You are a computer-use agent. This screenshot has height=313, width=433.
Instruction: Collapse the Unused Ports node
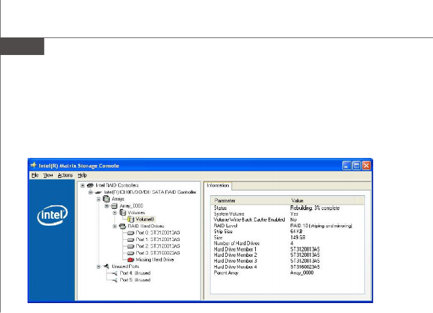pyautogui.click(x=99, y=266)
